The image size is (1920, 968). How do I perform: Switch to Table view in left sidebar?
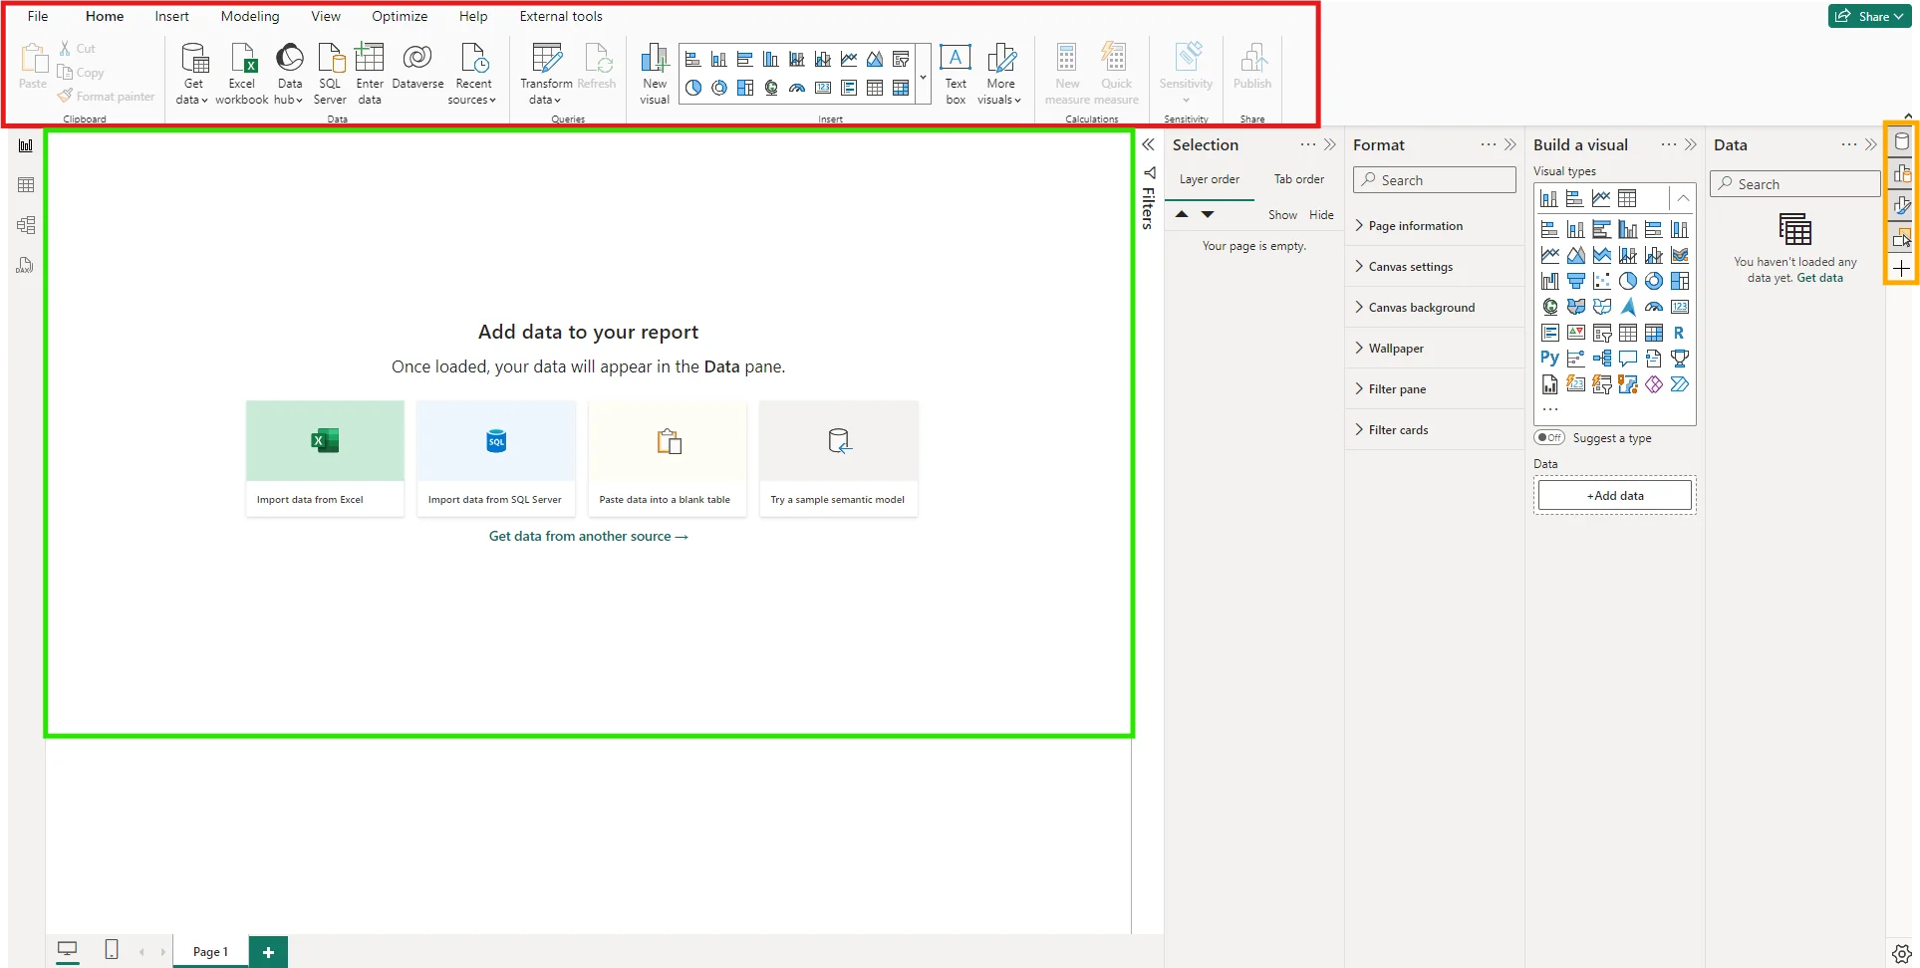[x=26, y=185]
